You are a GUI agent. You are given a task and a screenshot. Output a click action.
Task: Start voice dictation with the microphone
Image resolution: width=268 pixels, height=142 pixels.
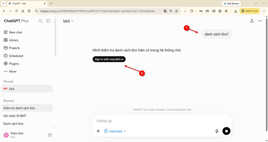(x=217, y=131)
